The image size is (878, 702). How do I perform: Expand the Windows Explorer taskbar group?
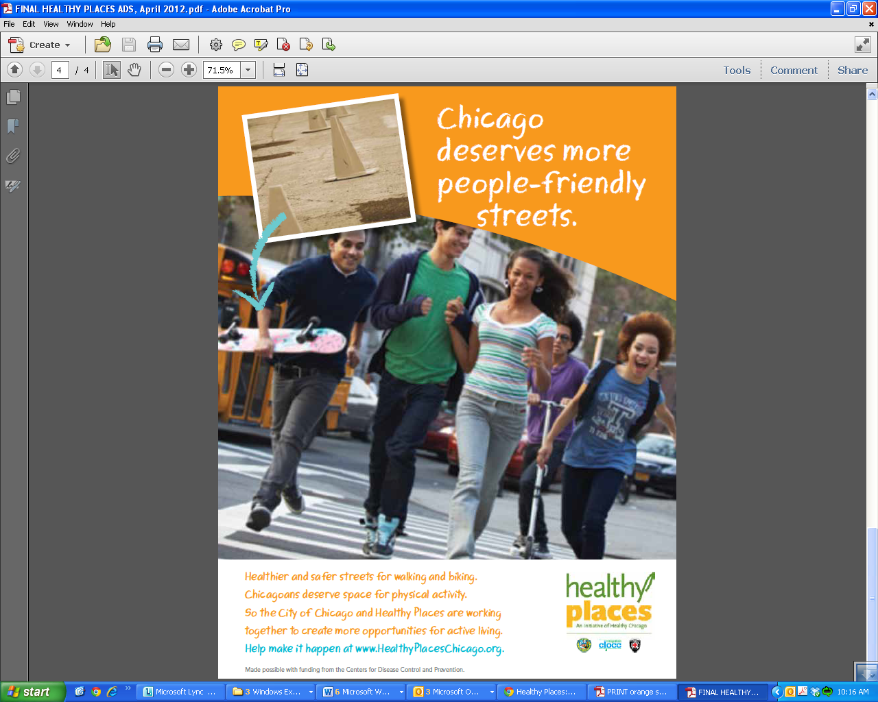[x=311, y=692]
